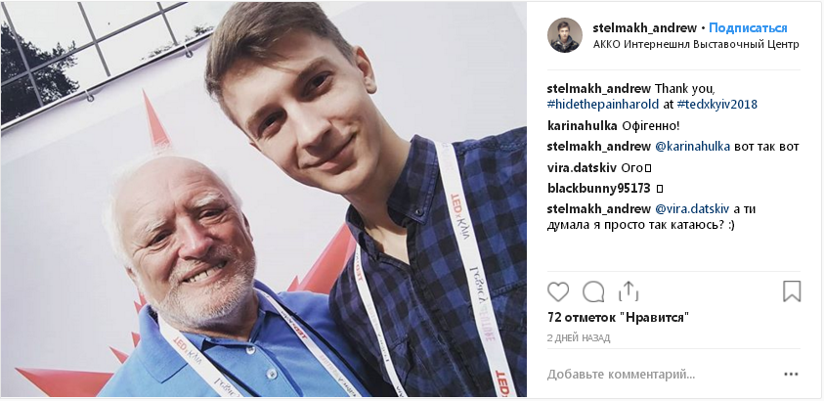824x401 pixels.
Task: Open comments via speech bubble icon
Action: coord(593,291)
